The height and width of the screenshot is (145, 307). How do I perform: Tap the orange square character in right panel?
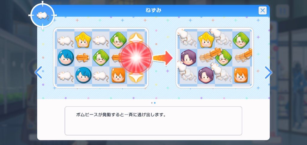pos(241,75)
